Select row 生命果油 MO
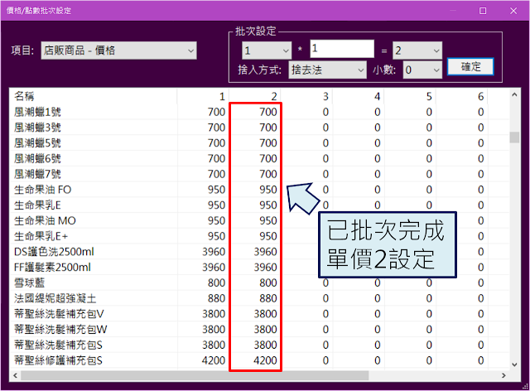Image resolution: width=530 pixels, height=391 pixels. coord(259,221)
